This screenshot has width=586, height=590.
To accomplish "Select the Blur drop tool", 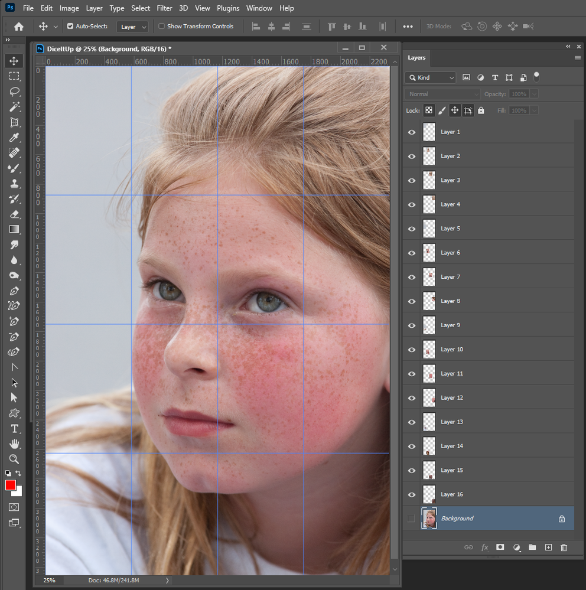I will 14,260.
